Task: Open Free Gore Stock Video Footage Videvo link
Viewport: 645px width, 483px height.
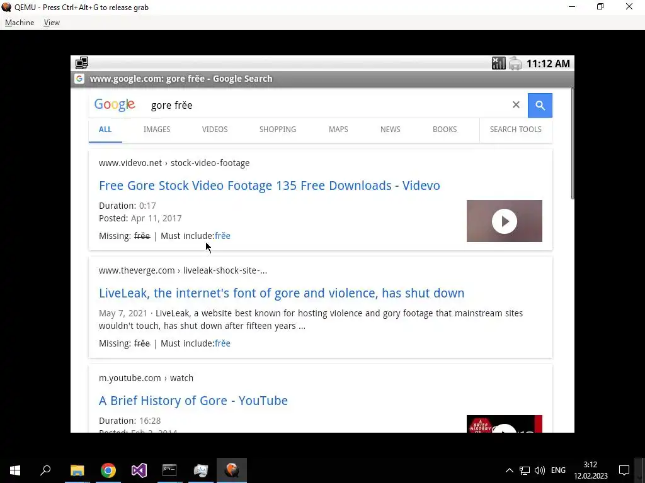Action: click(270, 186)
